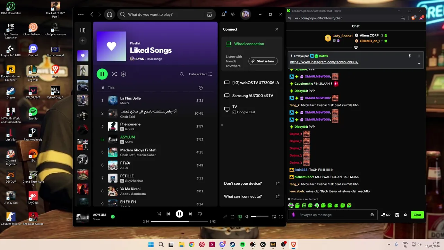The width and height of the screenshot is (444, 250).
Task: Select the song 'F Fa9r'
Action: [155, 165]
